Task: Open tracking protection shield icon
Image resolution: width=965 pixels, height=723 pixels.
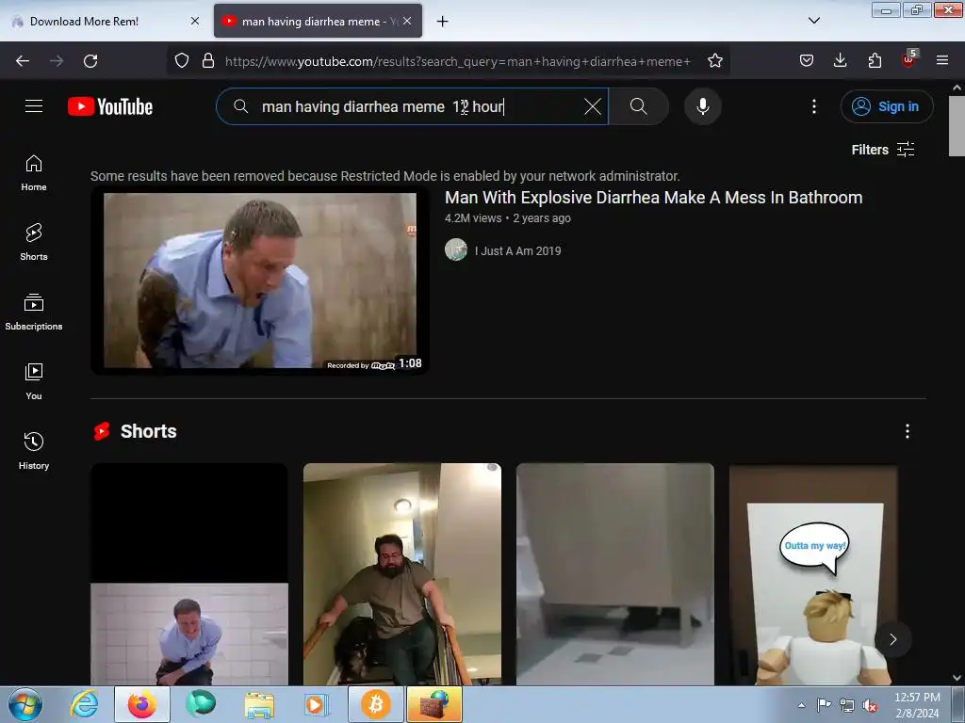Action: tap(182, 61)
